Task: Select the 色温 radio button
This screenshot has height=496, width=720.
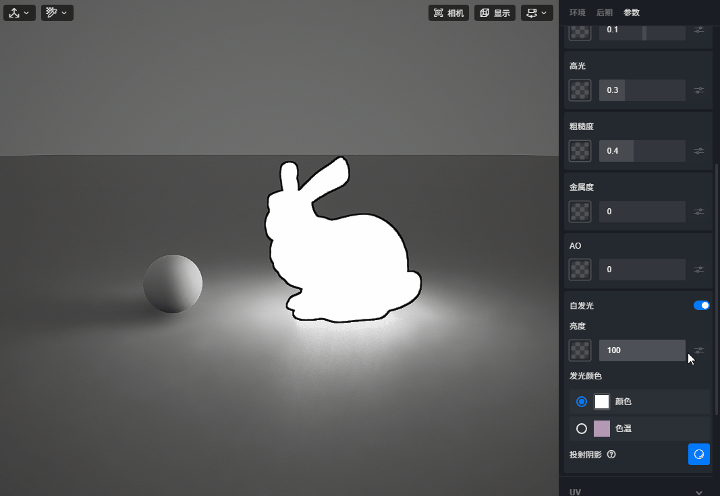Action: (581, 429)
